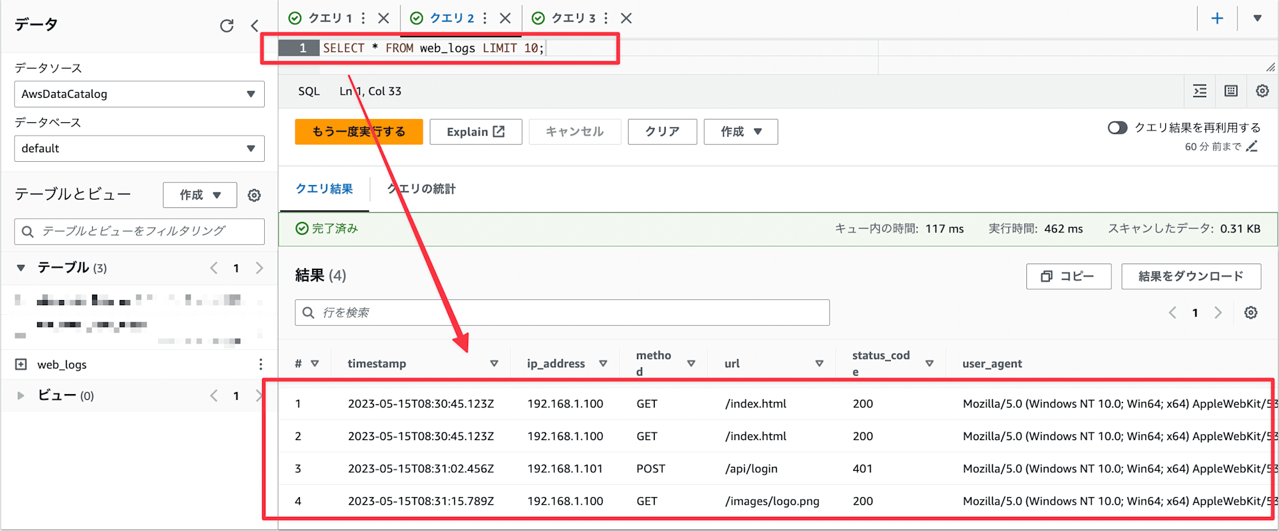
Task: Switch to クエリ 2 tab
Action: point(451,18)
